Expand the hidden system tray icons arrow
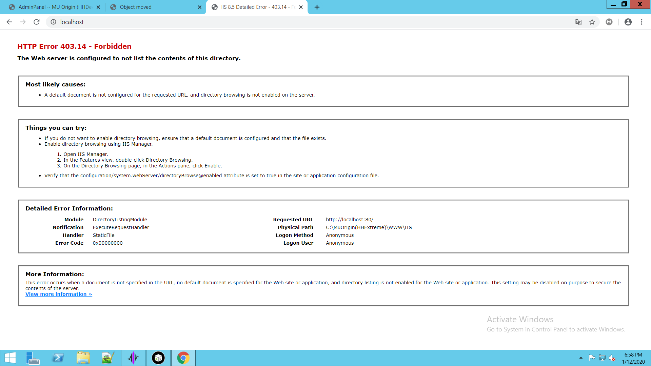 point(581,358)
